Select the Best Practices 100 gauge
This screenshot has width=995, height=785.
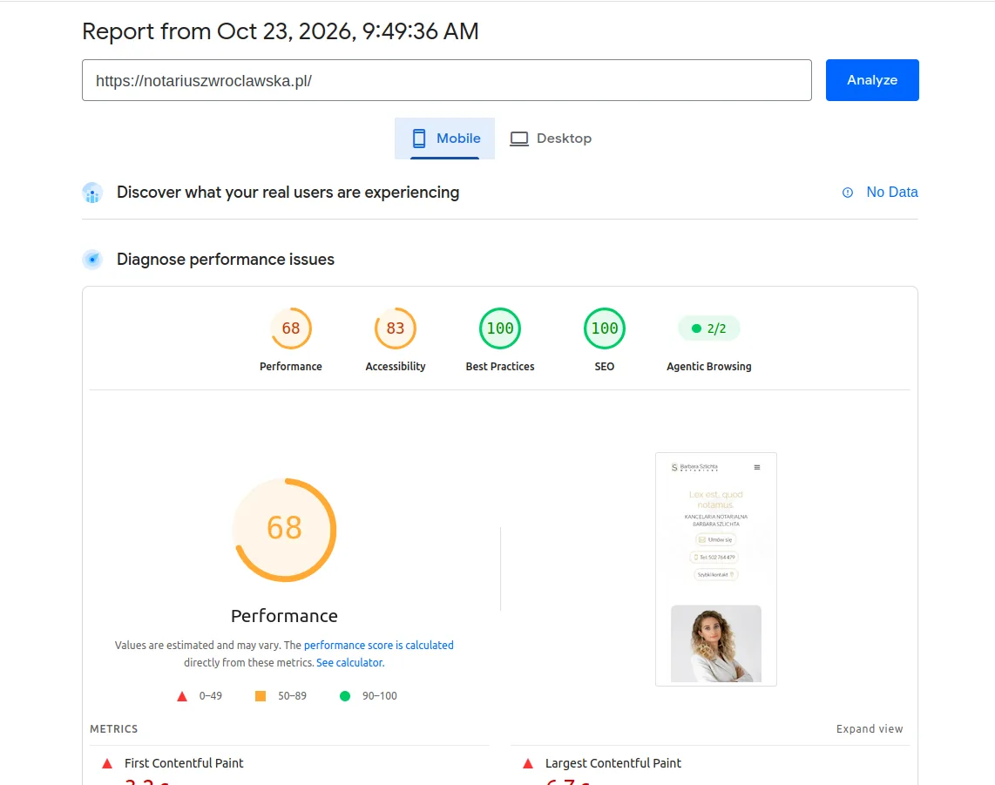click(500, 328)
